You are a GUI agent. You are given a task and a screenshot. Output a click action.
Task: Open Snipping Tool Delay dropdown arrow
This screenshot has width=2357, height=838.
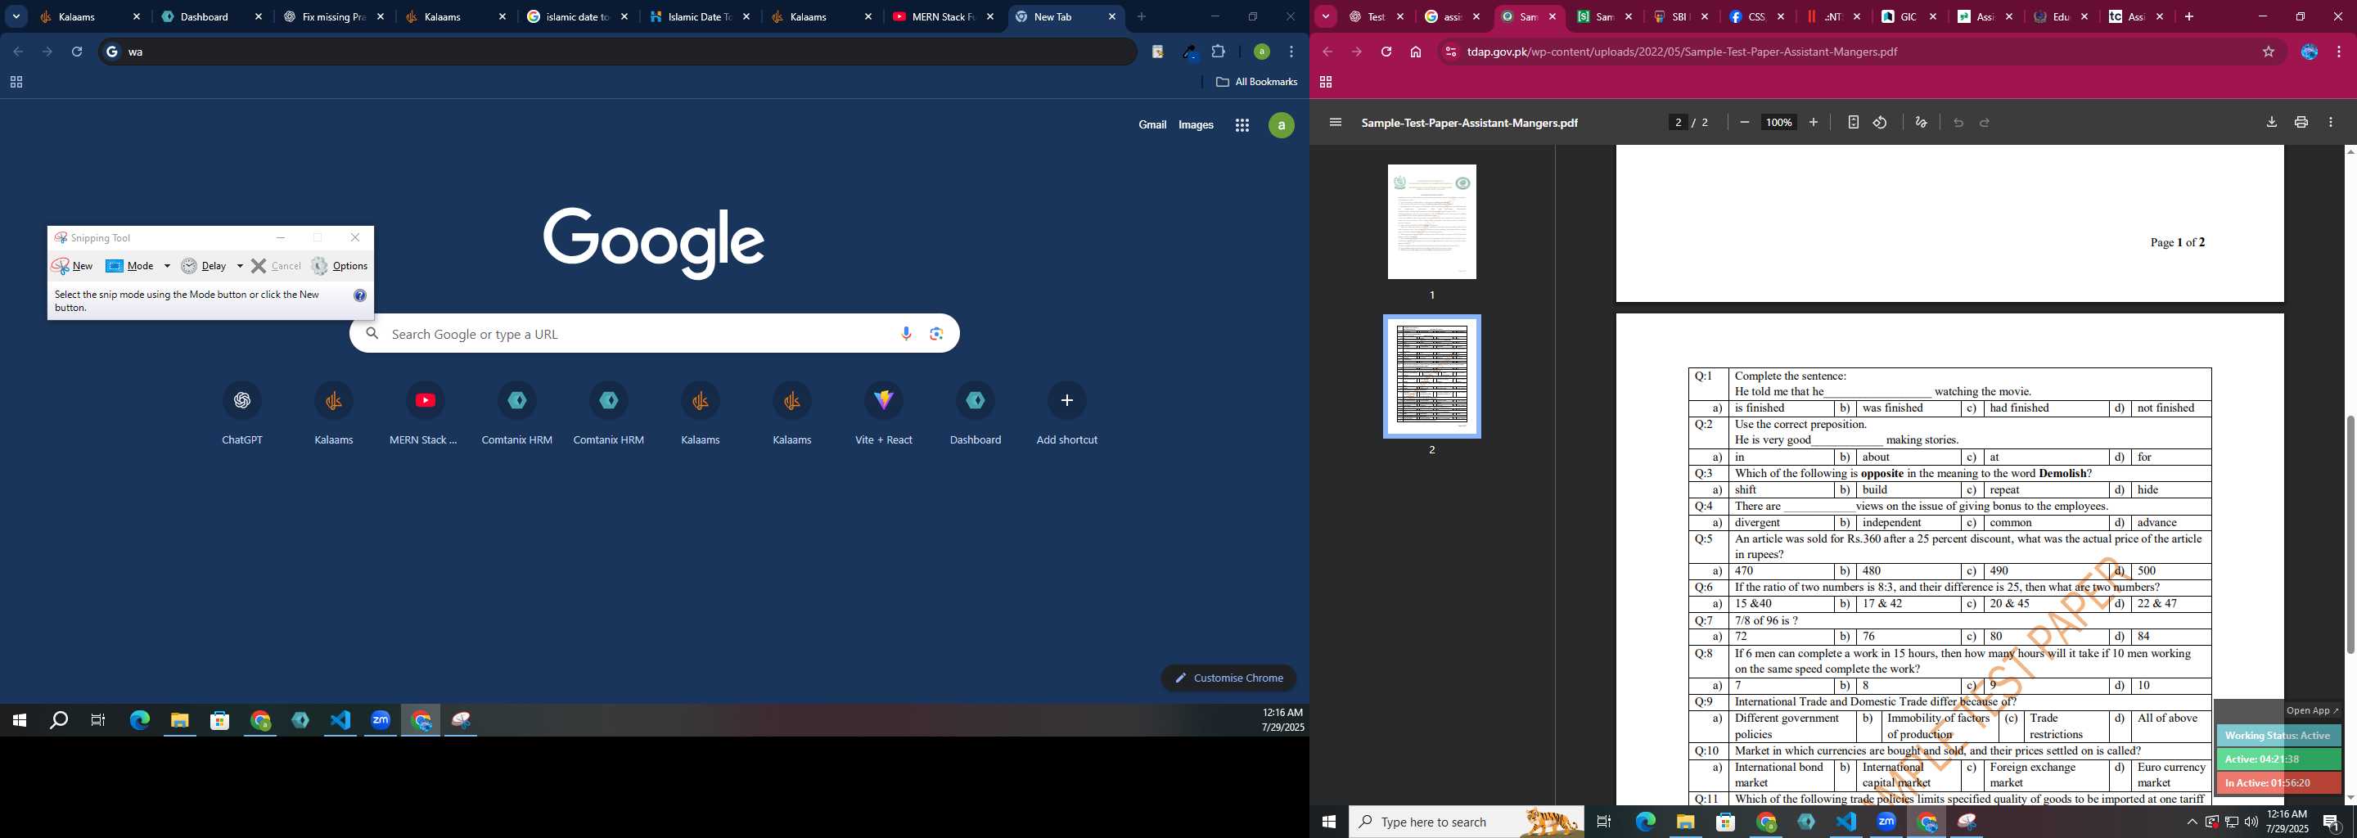pyautogui.click(x=240, y=266)
